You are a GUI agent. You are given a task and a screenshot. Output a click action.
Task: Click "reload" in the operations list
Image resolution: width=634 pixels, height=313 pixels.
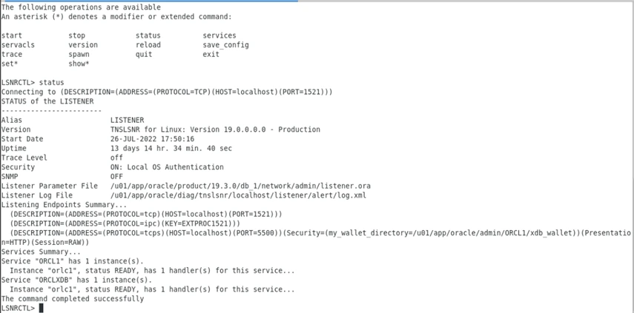148,45
